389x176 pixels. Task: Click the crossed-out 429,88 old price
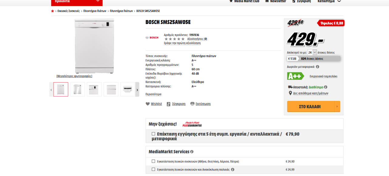point(295,22)
